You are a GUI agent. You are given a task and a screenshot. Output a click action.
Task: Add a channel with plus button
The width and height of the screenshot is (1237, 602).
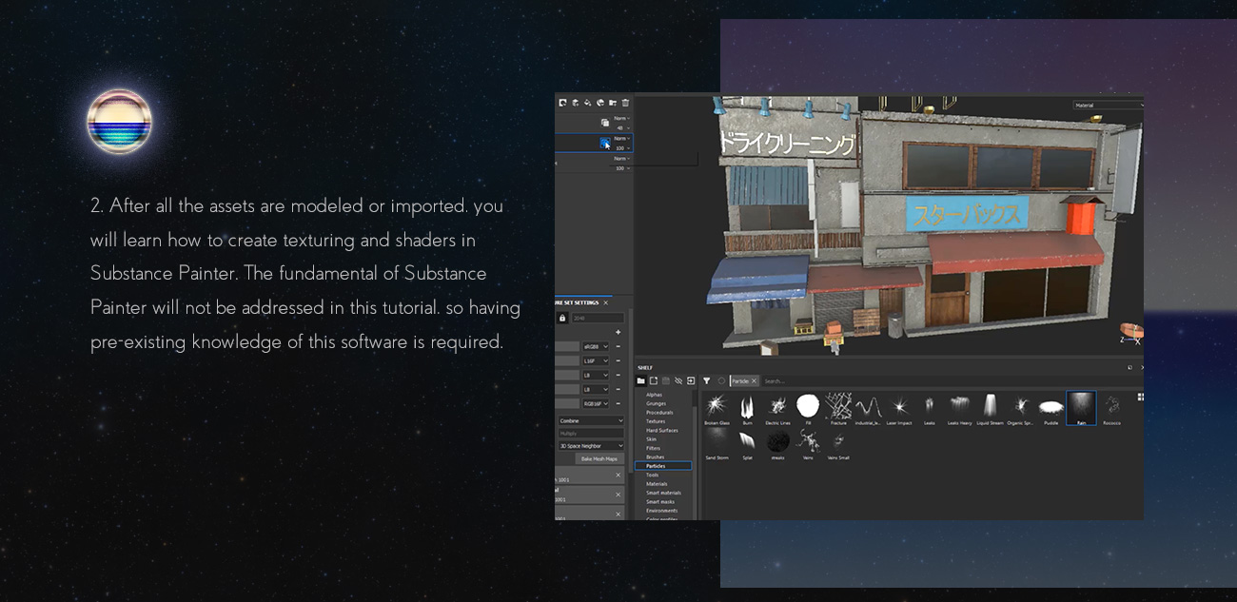[618, 332]
